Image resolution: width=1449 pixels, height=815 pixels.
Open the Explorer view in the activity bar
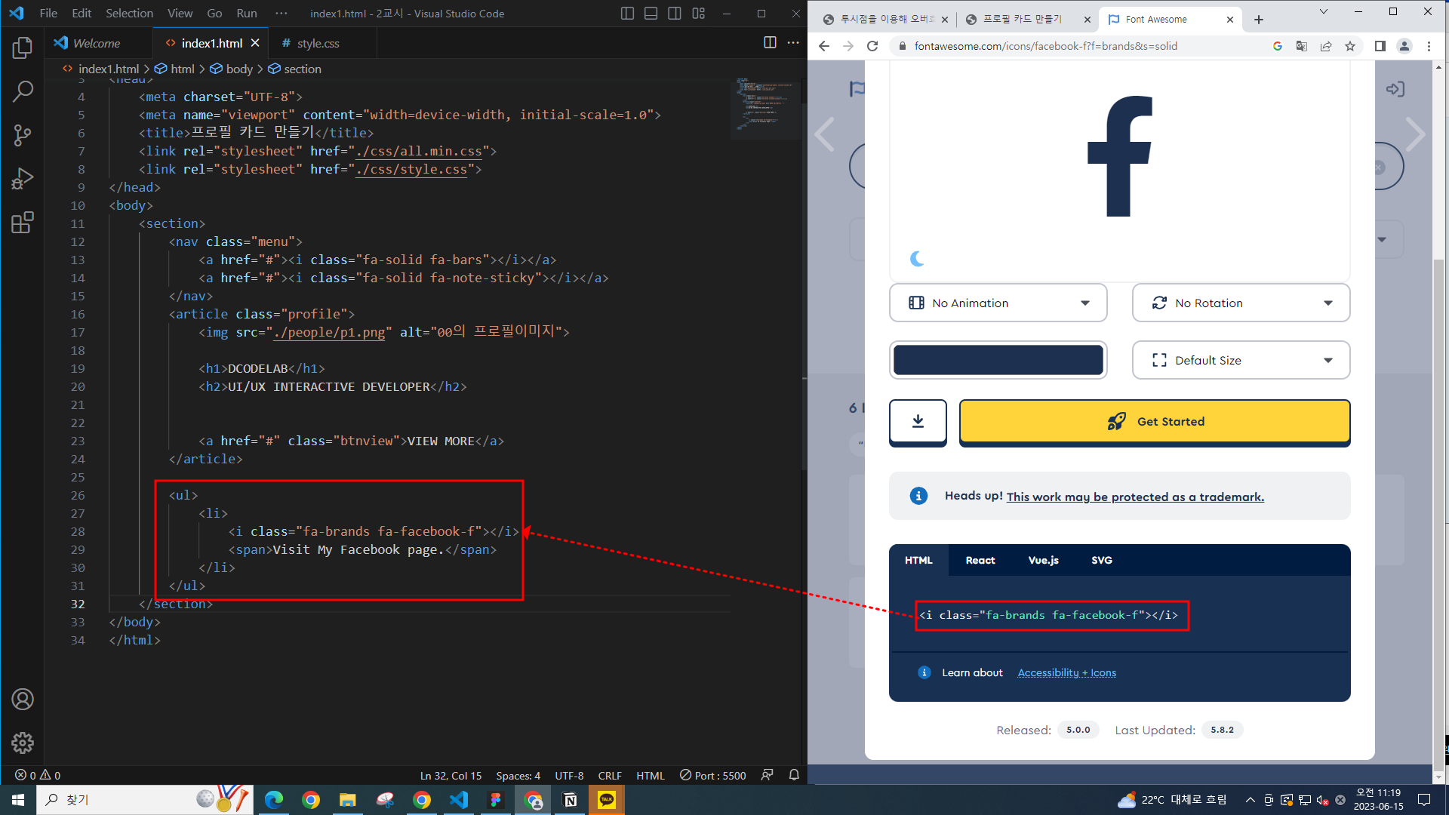pyautogui.click(x=23, y=48)
